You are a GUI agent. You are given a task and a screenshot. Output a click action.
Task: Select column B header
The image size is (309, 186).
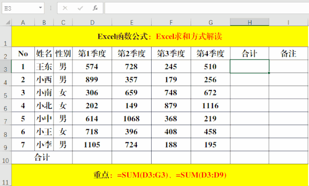(44, 22)
